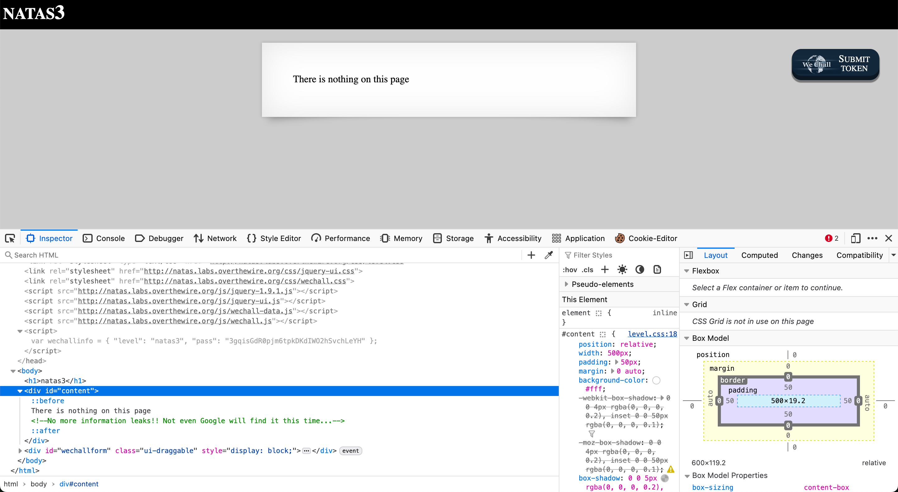Add new CSS rule plus button

[x=605, y=269]
